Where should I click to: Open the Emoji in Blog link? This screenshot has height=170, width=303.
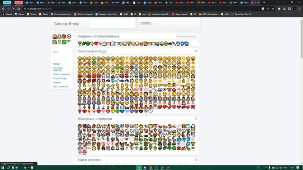(x=59, y=78)
